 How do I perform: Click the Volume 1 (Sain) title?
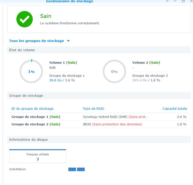[x=63, y=62]
